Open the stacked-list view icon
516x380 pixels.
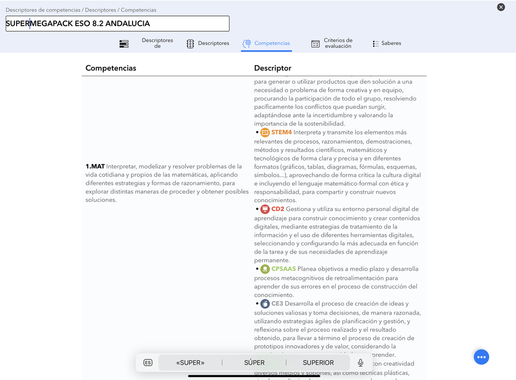(124, 44)
